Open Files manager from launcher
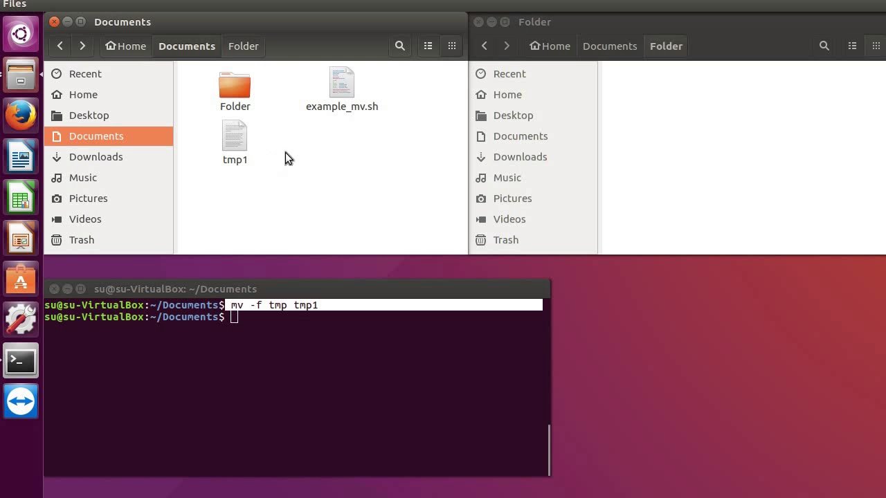Image resolution: width=886 pixels, height=498 pixels. tap(21, 75)
